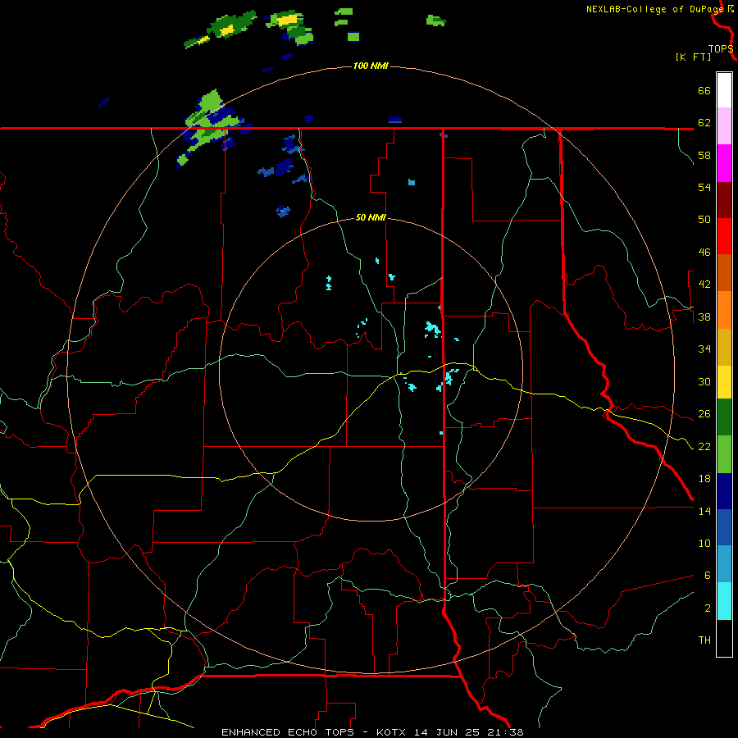Click the legend value "42"
Viewport: 738px width, 738px height.
coord(704,285)
